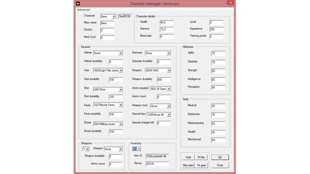Open the Weapons slot number dropdown
The height and width of the screenshot is (174, 310).
click(x=86, y=149)
